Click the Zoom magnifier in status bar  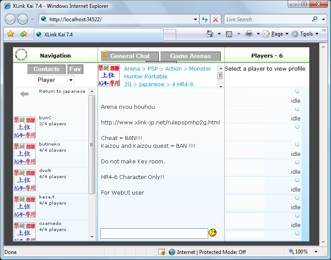(x=292, y=251)
